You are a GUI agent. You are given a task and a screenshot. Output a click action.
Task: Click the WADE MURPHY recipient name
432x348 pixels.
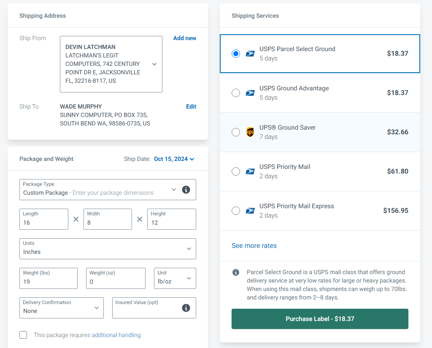tap(81, 106)
